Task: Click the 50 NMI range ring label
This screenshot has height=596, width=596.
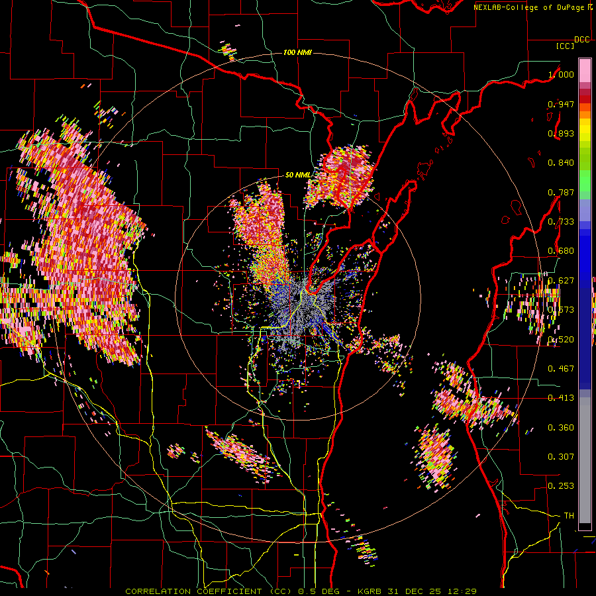Action: (297, 175)
